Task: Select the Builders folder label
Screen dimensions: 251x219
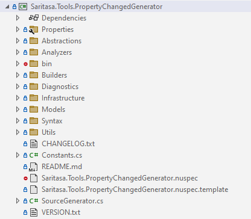Action: 54,75
